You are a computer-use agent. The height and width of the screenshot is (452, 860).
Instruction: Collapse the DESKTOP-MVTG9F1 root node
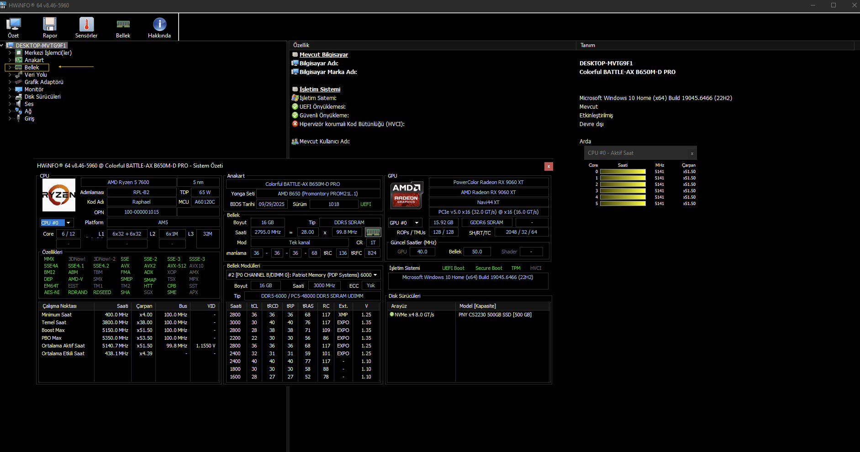[x=2, y=45]
